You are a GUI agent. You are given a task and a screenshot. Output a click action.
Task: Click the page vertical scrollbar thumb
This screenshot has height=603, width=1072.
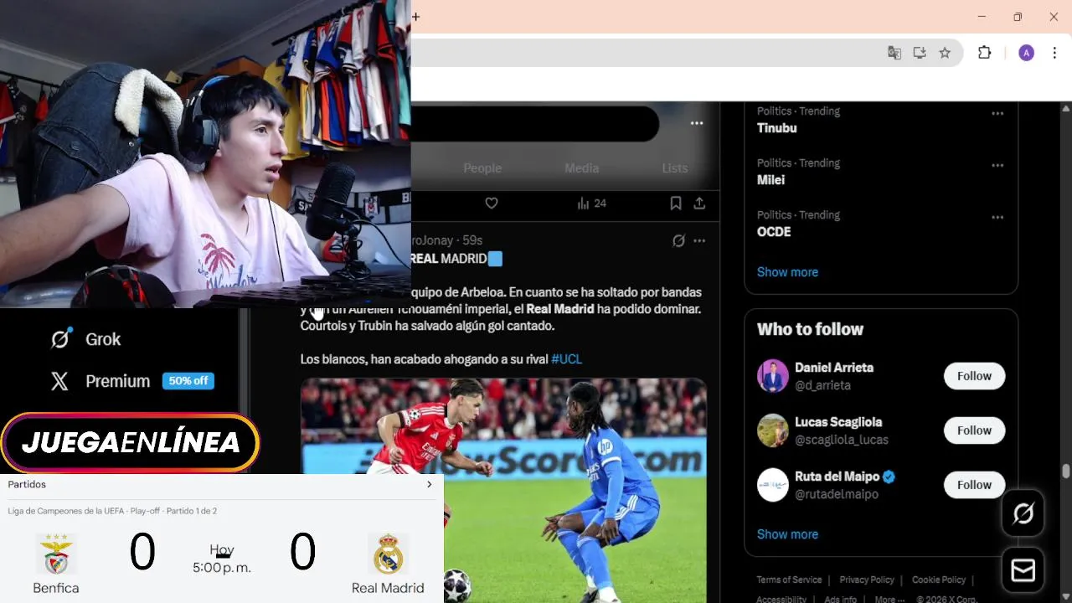pos(1065,472)
